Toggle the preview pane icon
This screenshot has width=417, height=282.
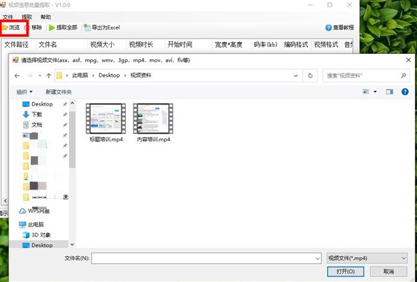pos(389,92)
